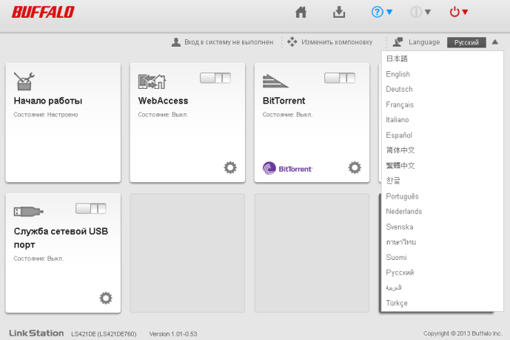Click the purple BitTorrent logo
Screen dimensions: 510x340
point(287,168)
